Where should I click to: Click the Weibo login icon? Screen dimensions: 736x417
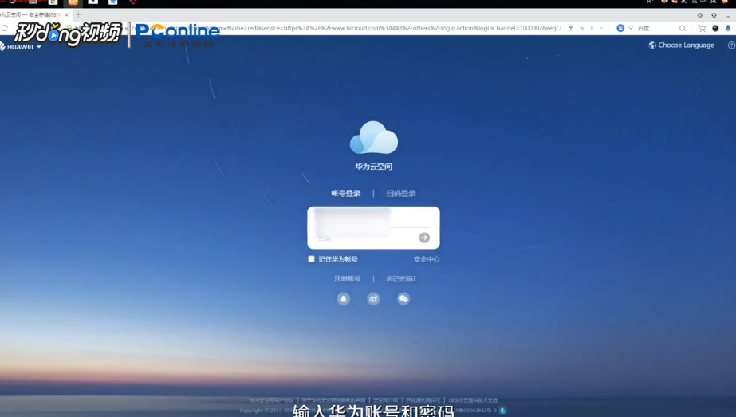pos(374,299)
